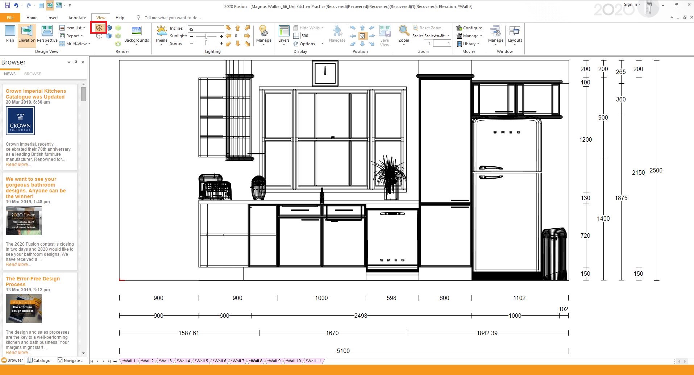
Task: Open the File menu tab
Action: 10,18
